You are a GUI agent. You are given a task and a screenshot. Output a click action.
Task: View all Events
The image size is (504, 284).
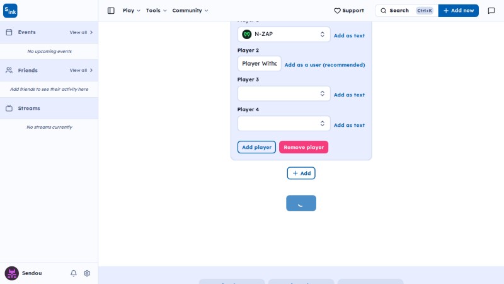tap(81, 33)
